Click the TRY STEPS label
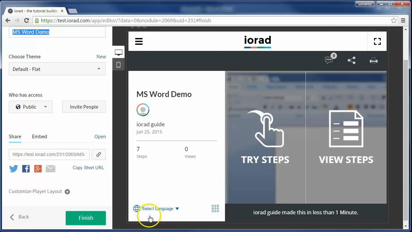This screenshot has height=232, width=412. tap(265, 160)
